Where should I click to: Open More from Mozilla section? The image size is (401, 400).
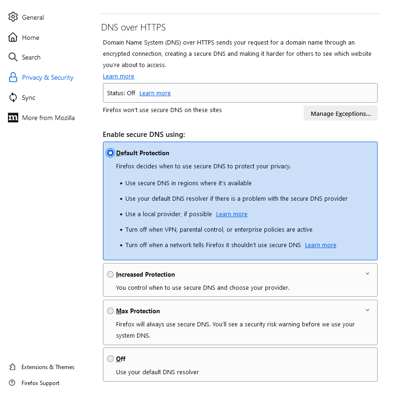point(48,118)
